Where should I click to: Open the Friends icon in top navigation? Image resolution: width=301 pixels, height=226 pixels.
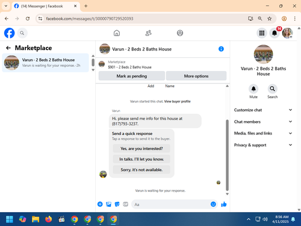click(x=148, y=33)
